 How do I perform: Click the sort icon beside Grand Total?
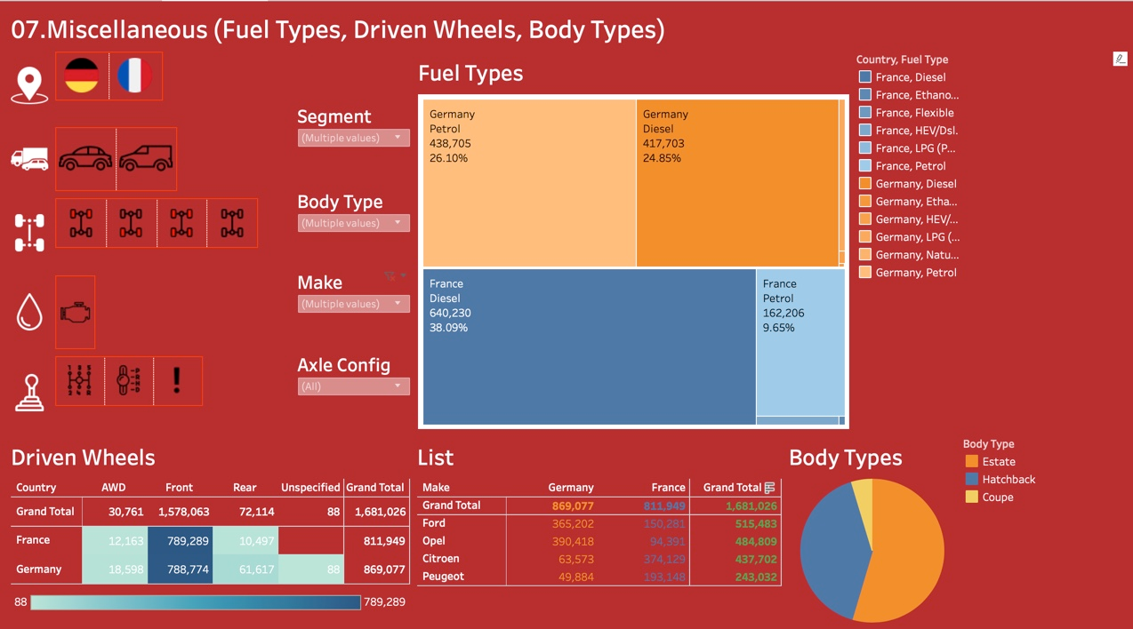770,488
